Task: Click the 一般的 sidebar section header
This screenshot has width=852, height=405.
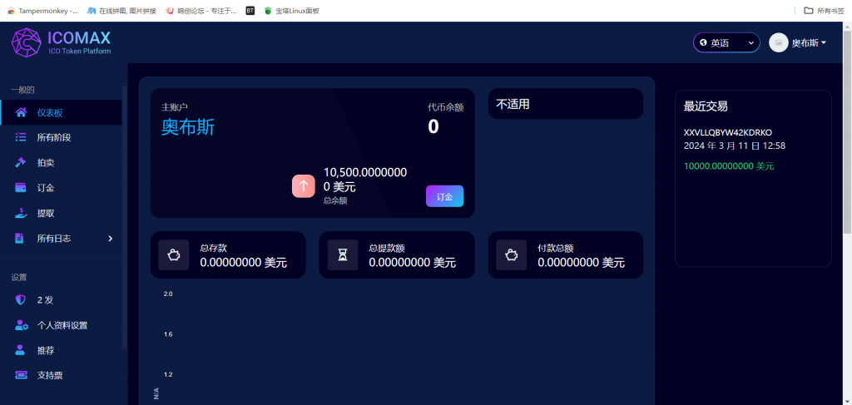Action: pyautogui.click(x=22, y=90)
